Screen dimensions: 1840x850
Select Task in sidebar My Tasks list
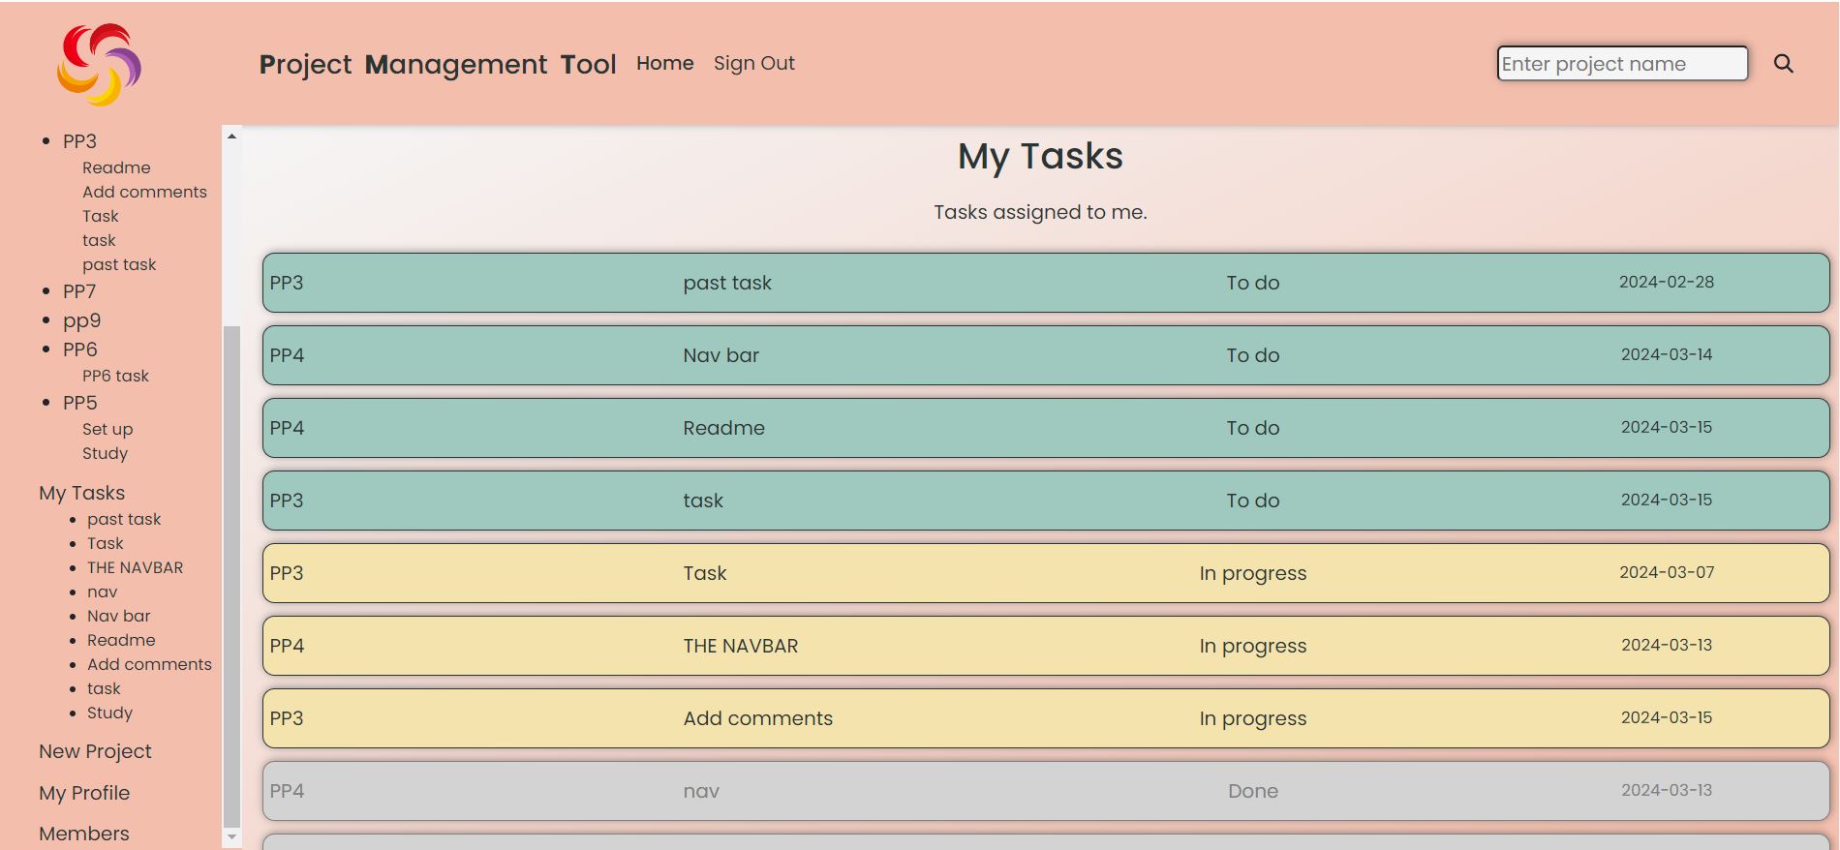(x=106, y=543)
